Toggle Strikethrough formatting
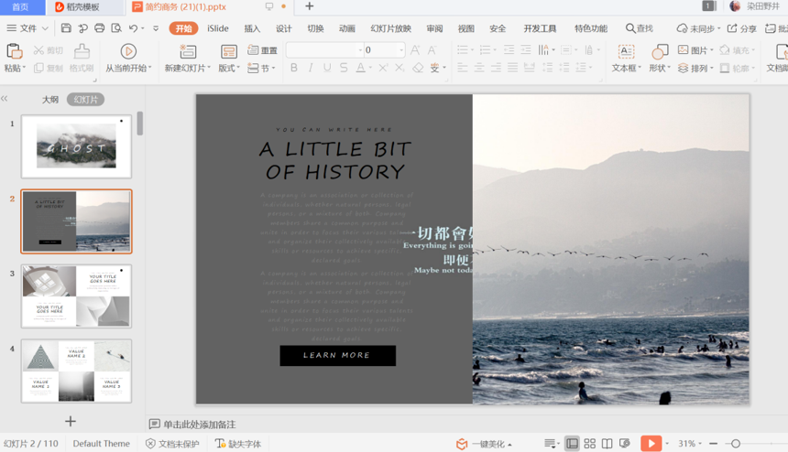 [344, 68]
